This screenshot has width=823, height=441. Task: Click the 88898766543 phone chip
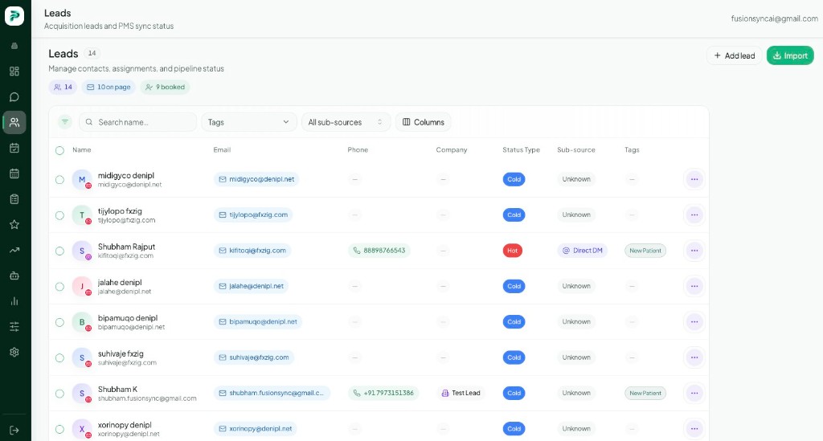pyautogui.click(x=379, y=251)
